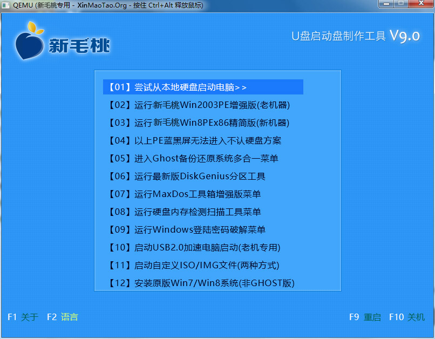Select 【11】启动自定义ISO/IMG文件 entry

point(193,265)
